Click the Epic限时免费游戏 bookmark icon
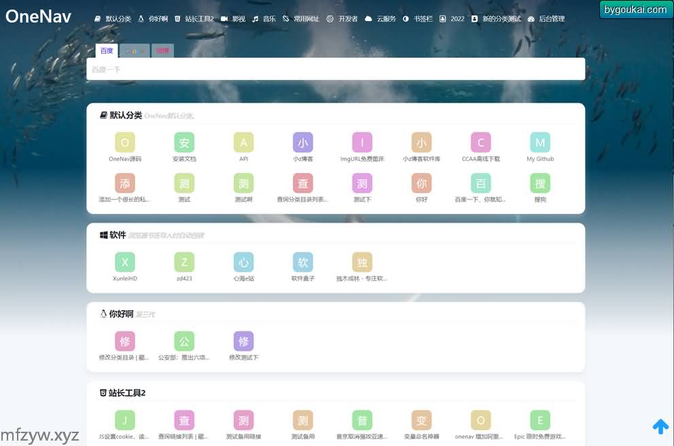This screenshot has height=446, width=674. (x=540, y=420)
